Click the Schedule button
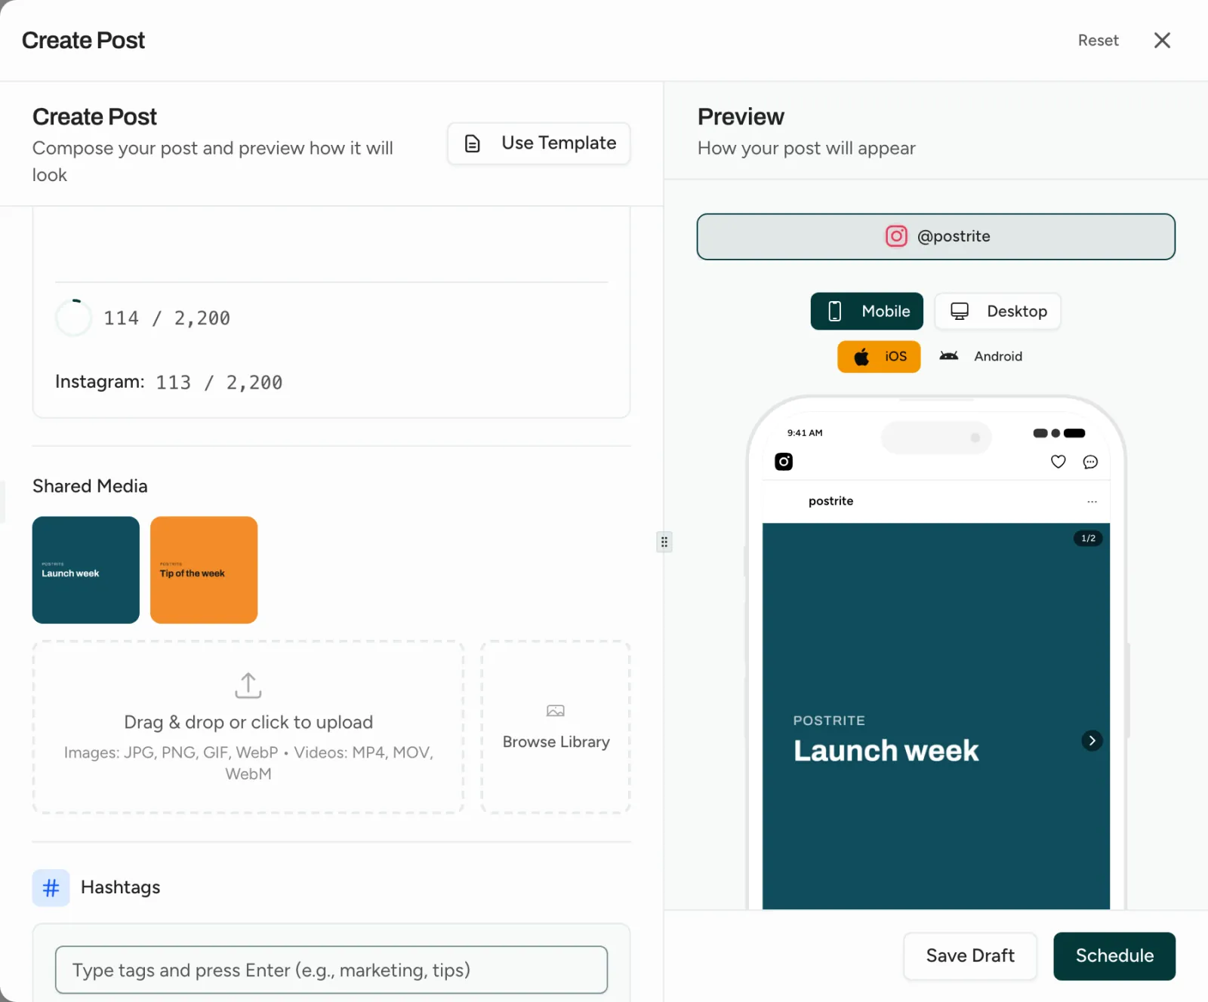 1114,957
